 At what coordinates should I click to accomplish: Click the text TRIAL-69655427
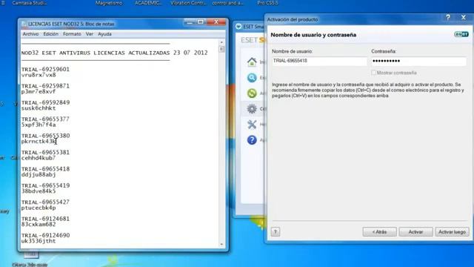[x=45, y=202]
